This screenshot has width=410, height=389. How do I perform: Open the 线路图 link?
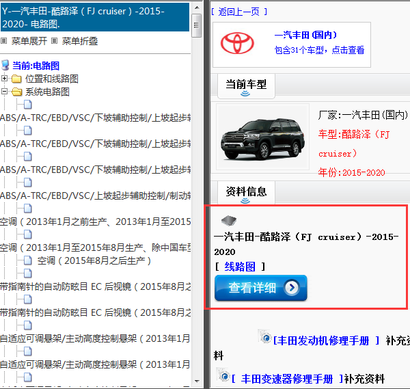click(240, 267)
